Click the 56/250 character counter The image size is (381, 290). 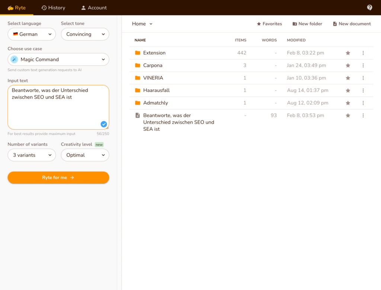[x=103, y=134]
